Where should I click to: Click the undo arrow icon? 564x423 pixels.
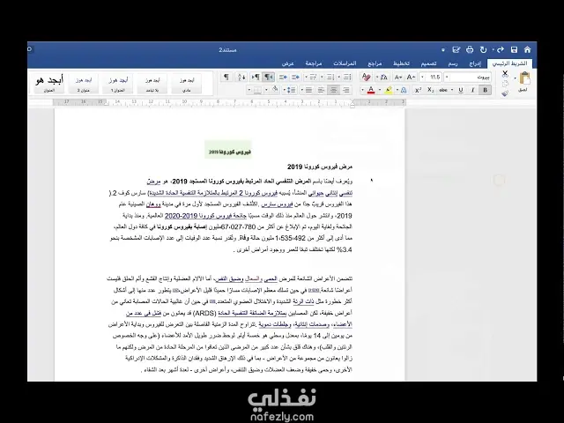coord(501,49)
